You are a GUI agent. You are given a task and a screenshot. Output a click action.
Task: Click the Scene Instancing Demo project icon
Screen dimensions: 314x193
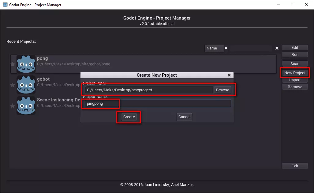[26, 106]
